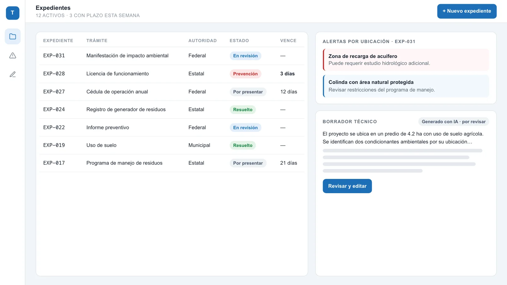The height and width of the screenshot is (285, 507).
Task: Create a new expediente
Action: 467,11
